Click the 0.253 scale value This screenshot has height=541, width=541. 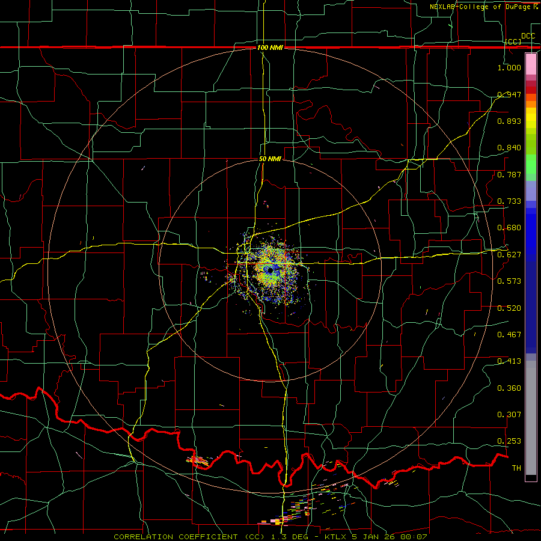(x=509, y=441)
